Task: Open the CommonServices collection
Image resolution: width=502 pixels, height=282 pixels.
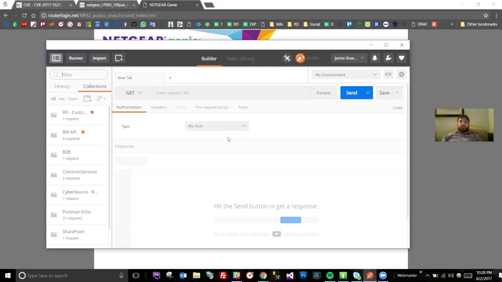Action: coord(78,175)
